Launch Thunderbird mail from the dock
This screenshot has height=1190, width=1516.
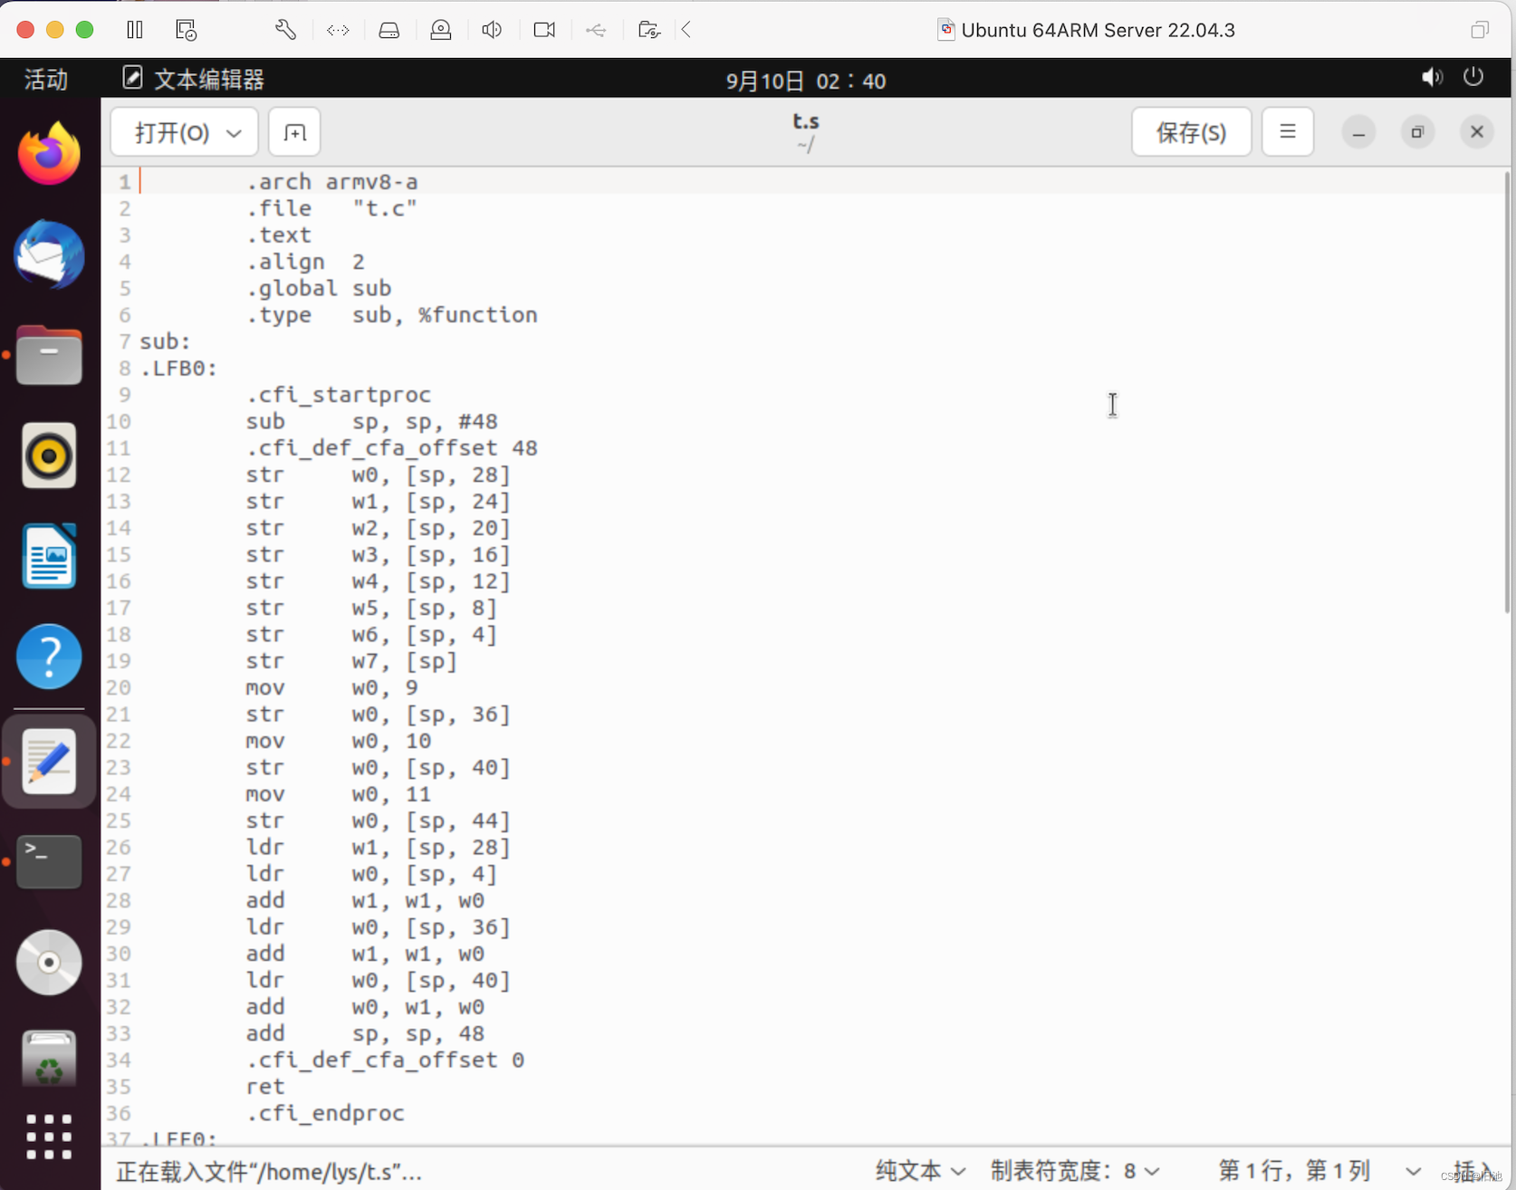tap(49, 254)
